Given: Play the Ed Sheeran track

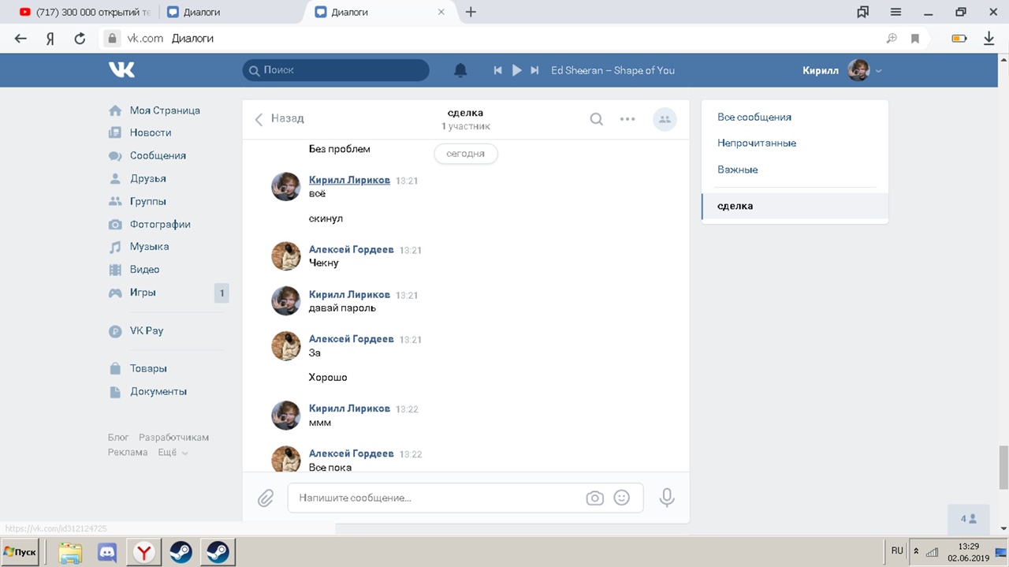Looking at the screenshot, I should (516, 70).
